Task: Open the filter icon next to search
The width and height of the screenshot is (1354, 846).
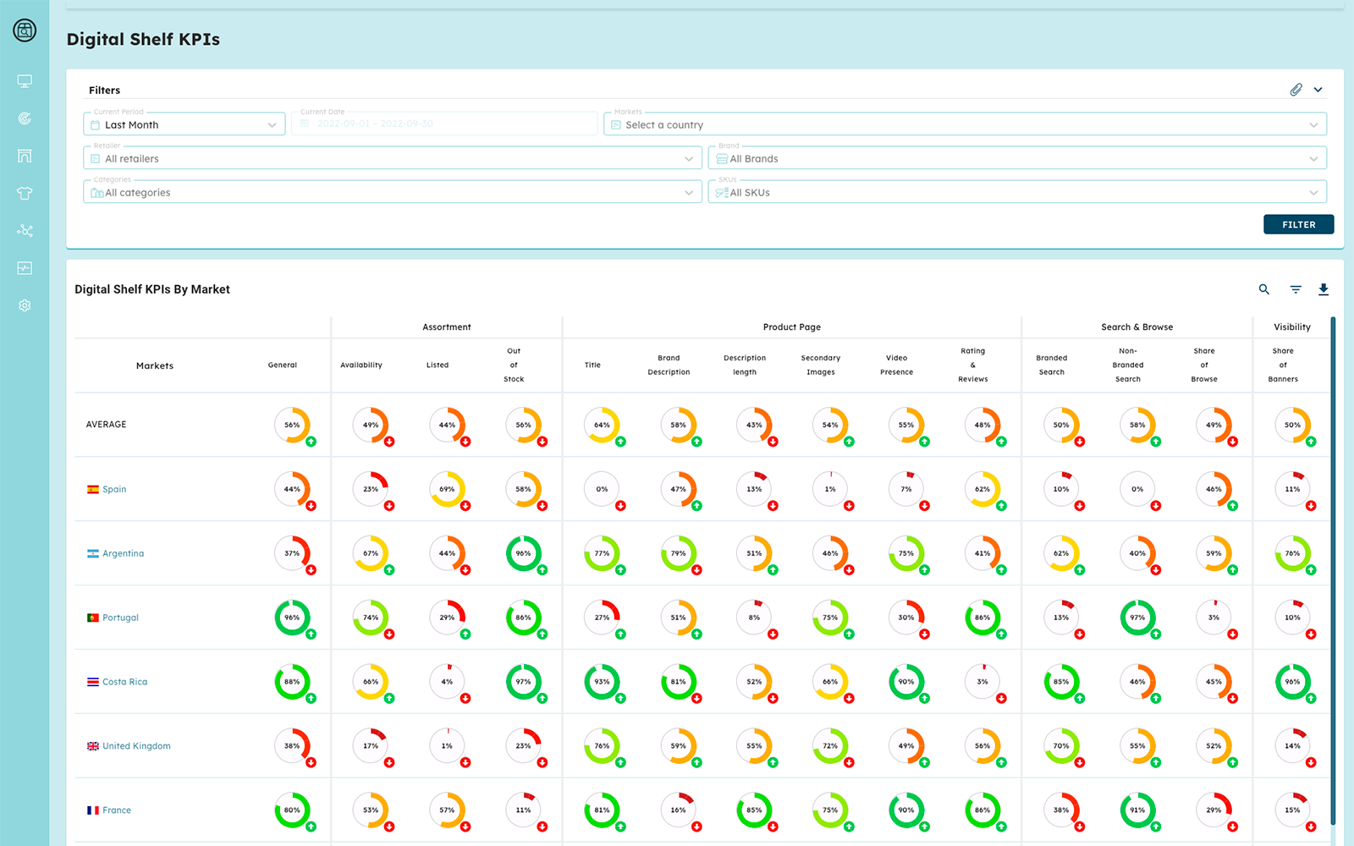Action: coord(1294,288)
